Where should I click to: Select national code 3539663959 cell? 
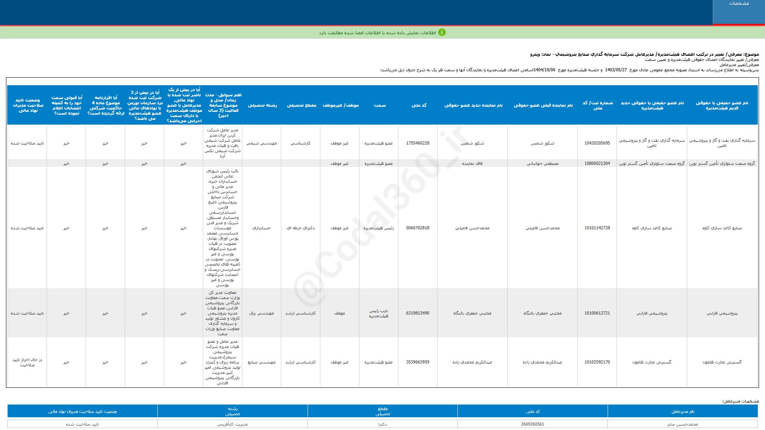coord(418,362)
